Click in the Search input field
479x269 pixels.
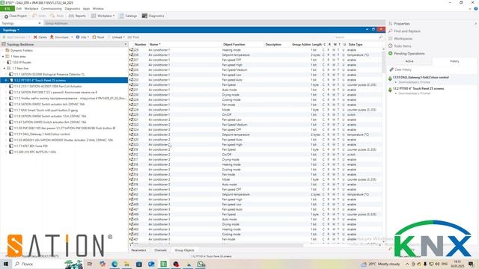pos(356,37)
